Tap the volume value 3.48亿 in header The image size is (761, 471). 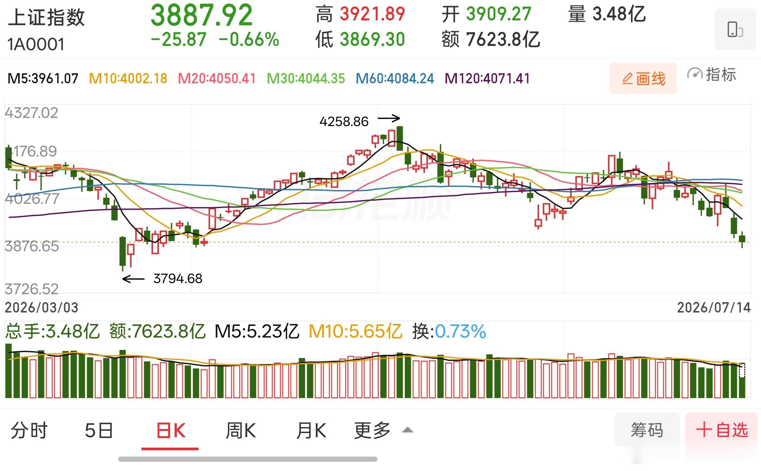coord(619,14)
